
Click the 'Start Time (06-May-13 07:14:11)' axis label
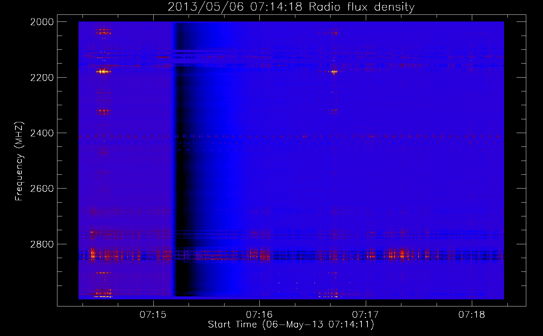pyautogui.click(x=291, y=325)
